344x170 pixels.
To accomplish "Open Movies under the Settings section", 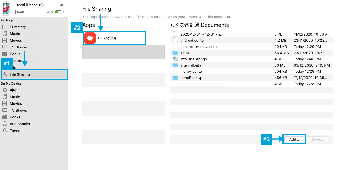I will (16, 41).
